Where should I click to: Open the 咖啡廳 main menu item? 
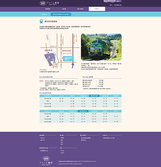64,9
